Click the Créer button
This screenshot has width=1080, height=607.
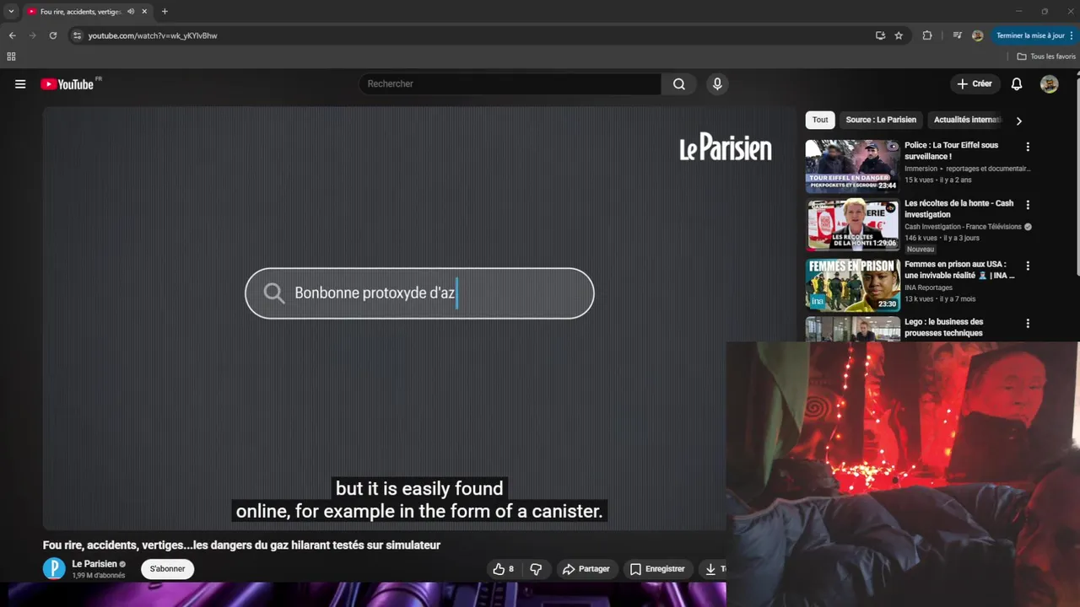coord(975,84)
